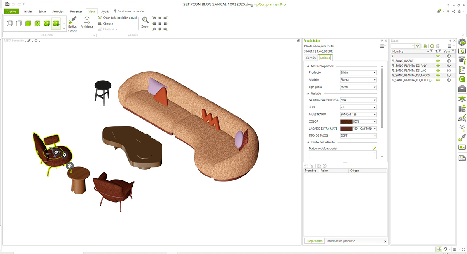Open the layers stack icon in right sidebar
The height and width of the screenshot is (254, 467).
coord(462,99)
